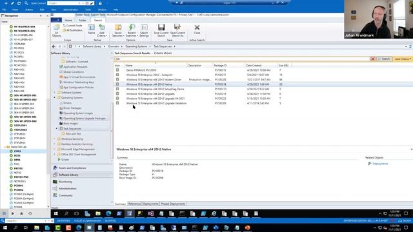
Task: Collapse the Task Sequences node
Action: click(x=57, y=129)
